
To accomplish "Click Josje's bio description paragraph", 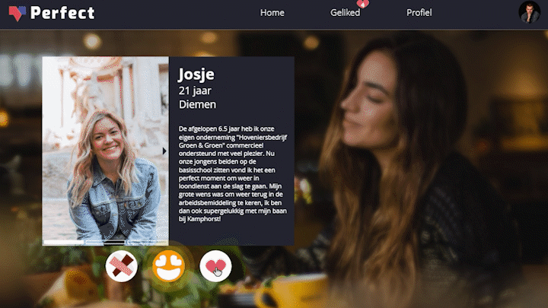I will click(x=233, y=173).
